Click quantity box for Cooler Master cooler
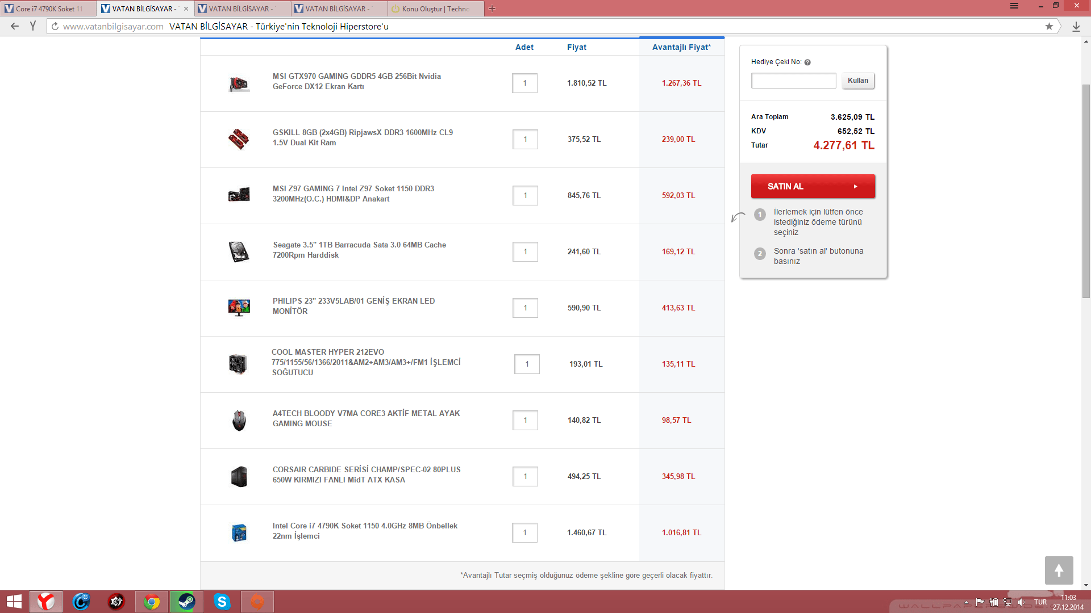1091x613 pixels. point(527,364)
